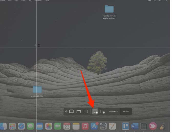Select Capture Selected Window mode
This screenshot has width=174, height=136.
click(79, 112)
